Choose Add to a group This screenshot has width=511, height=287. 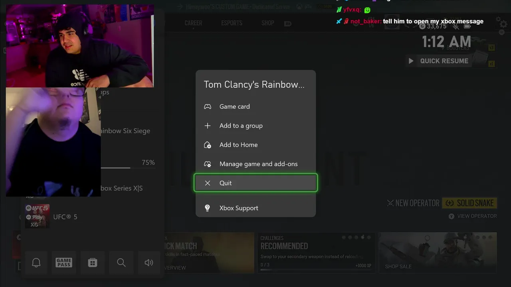pyautogui.click(x=255, y=126)
